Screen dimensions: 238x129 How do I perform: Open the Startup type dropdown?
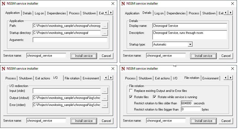pos(190,44)
